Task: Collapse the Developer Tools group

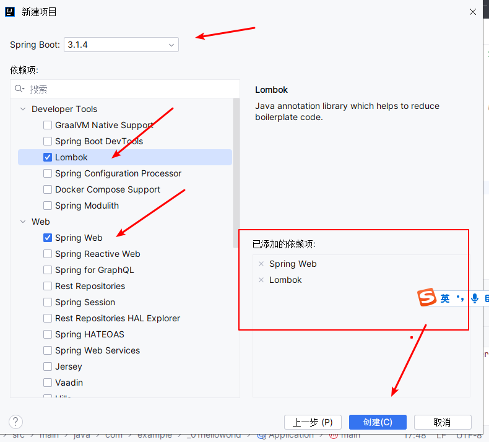Action: point(23,109)
